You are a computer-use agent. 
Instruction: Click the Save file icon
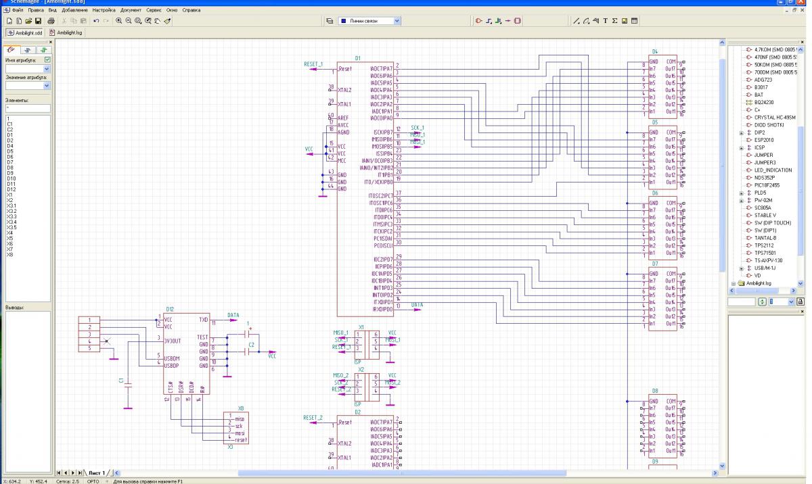pos(39,21)
